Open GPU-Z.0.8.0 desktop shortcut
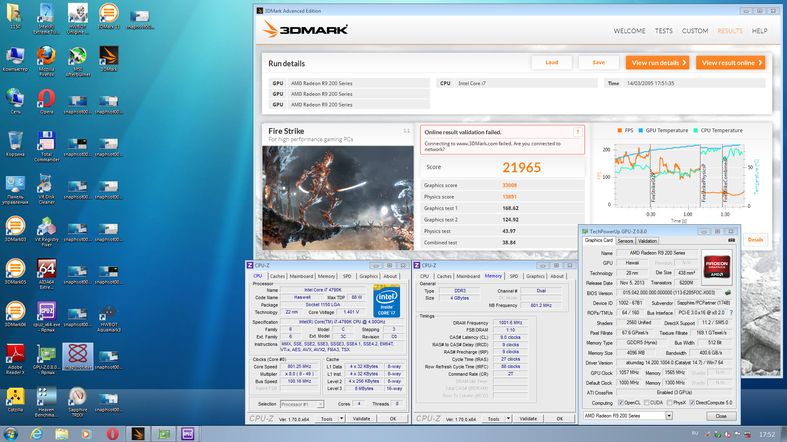 coord(46,359)
